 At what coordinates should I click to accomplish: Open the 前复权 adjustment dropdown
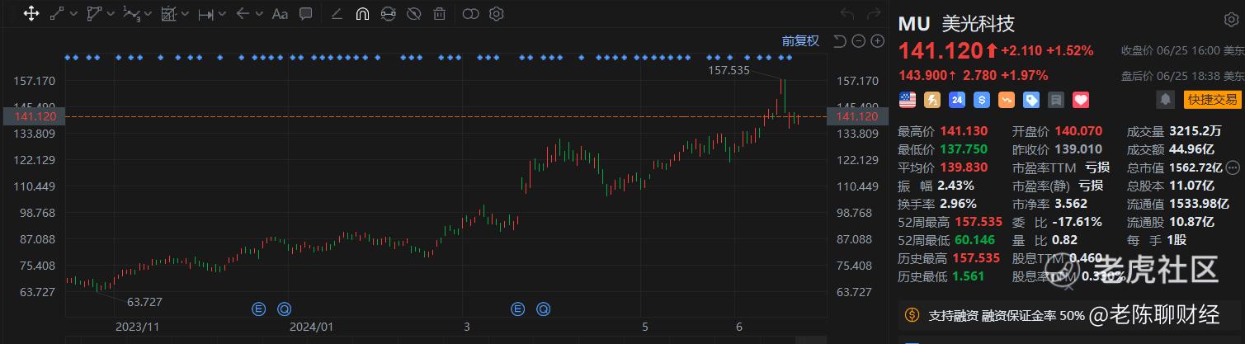coord(800,41)
